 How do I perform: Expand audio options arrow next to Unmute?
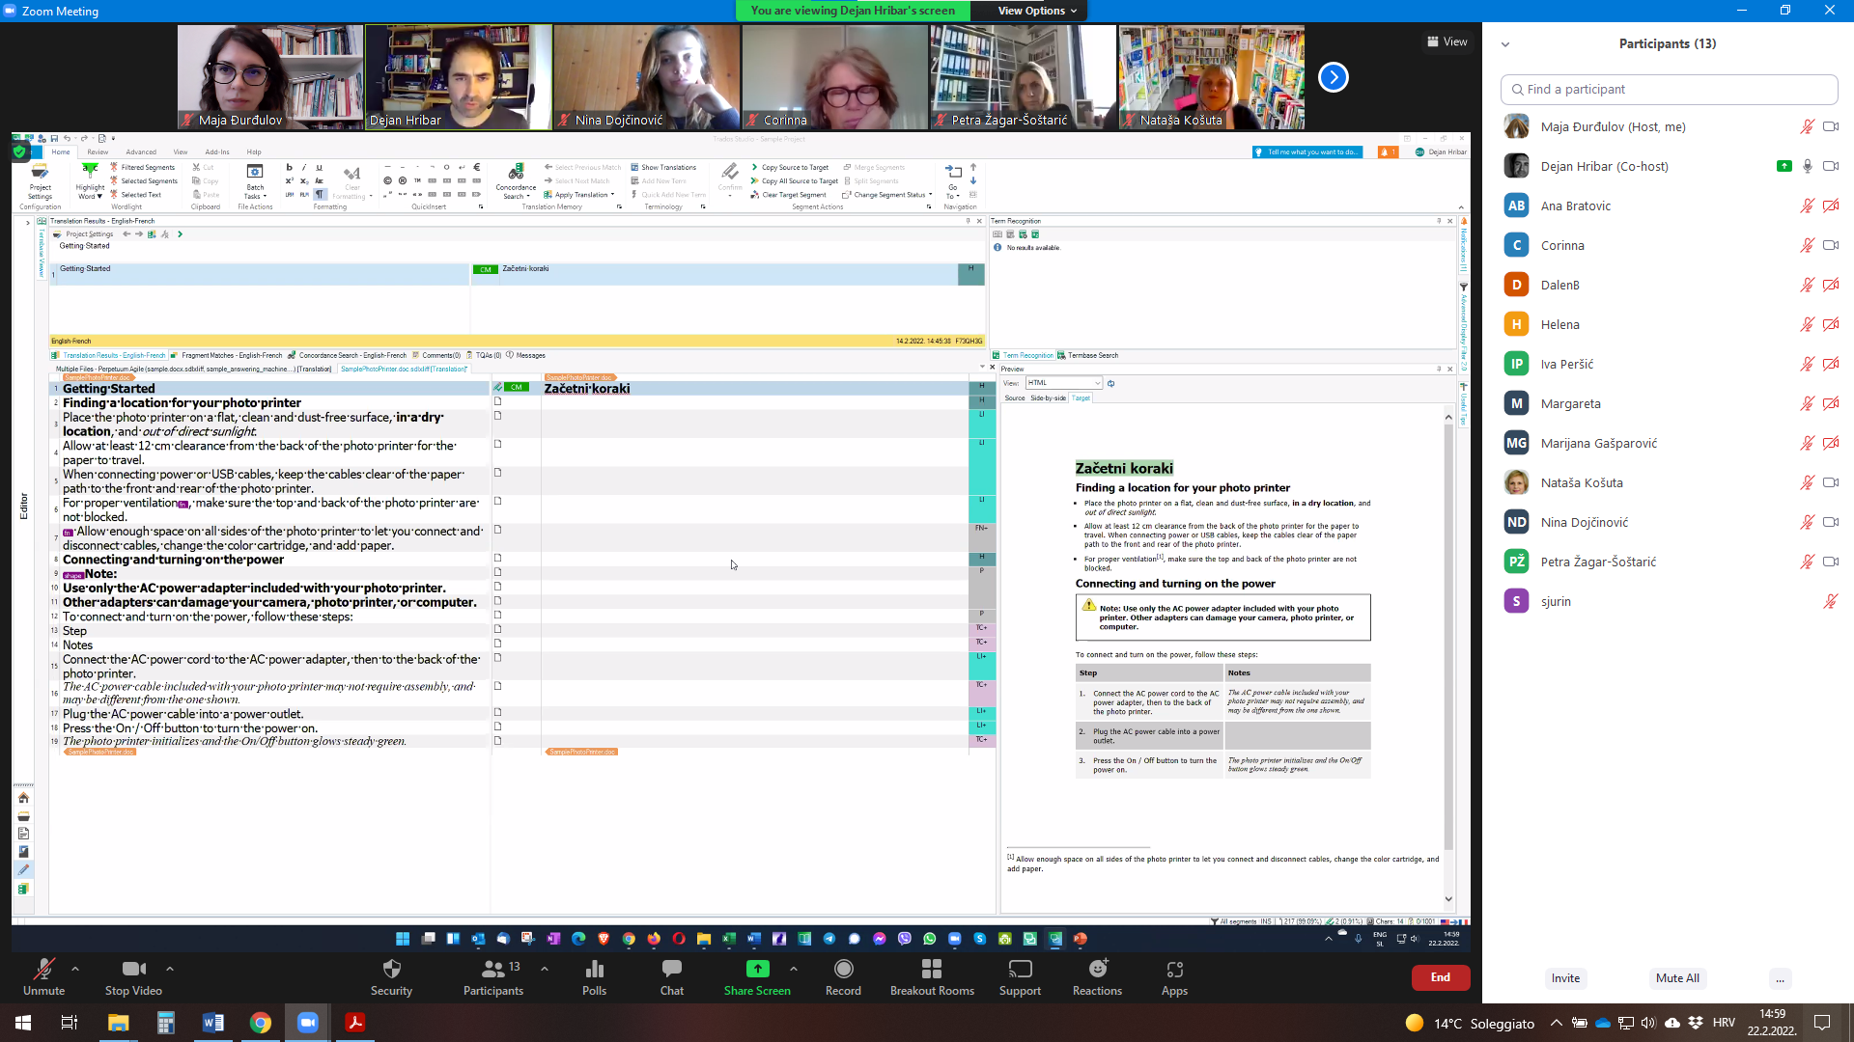75,968
